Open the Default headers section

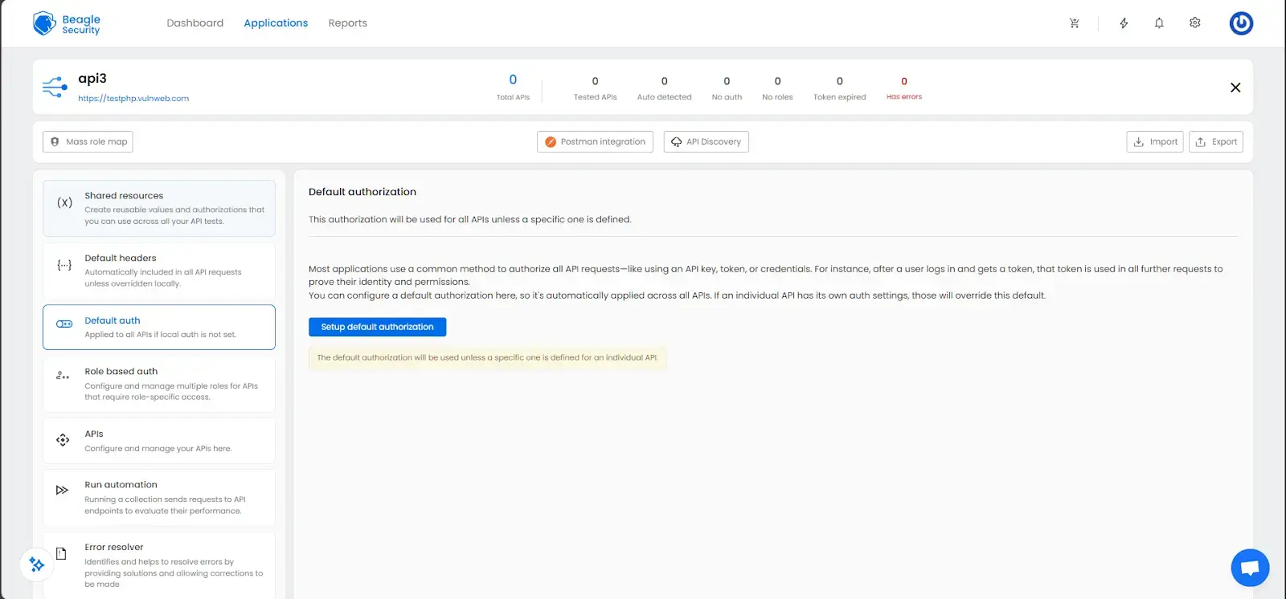click(x=159, y=271)
